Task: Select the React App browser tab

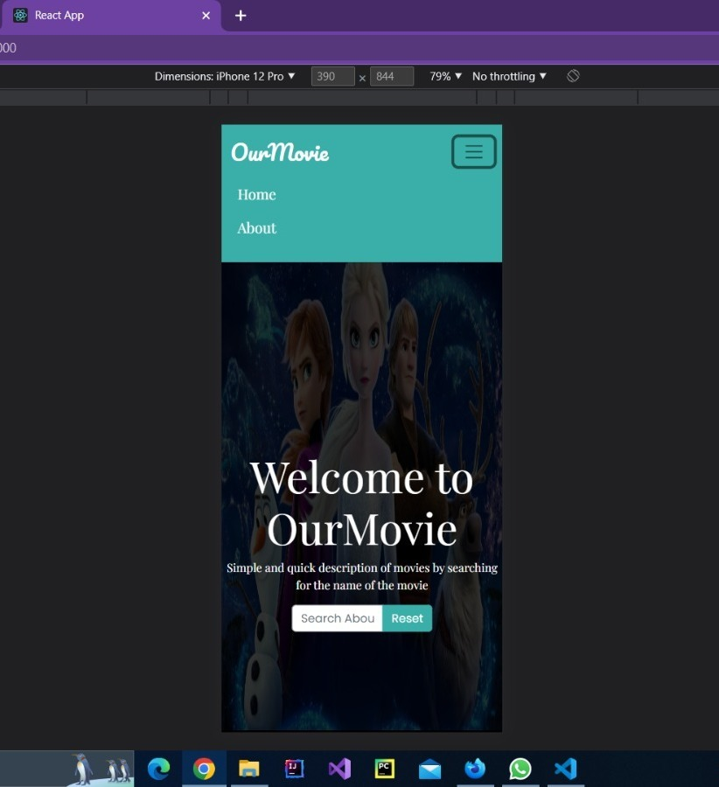Action: pyautogui.click(x=110, y=16)
